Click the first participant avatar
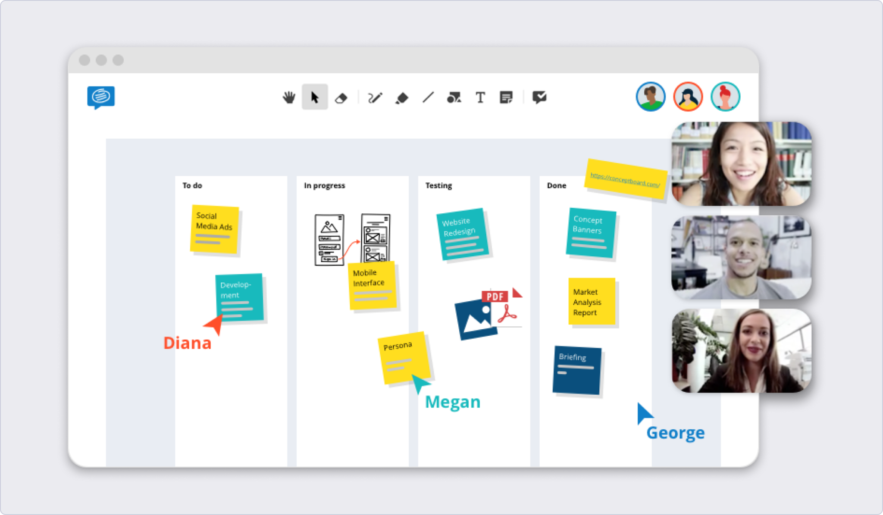This screenshot has height=515, width=883. tap(651, 97)
